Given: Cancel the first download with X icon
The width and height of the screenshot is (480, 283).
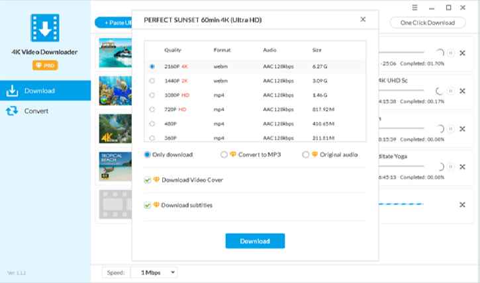Looking at the screenshot, I should (x=462, y=53).
